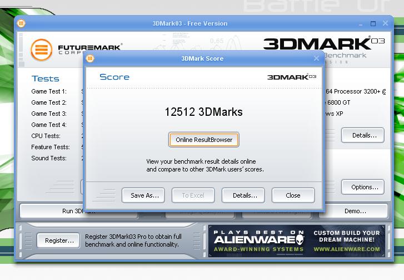Click the 'Game Test 3:' label
The height and width of the screenshot is (280, 404).
coord(49,114)
